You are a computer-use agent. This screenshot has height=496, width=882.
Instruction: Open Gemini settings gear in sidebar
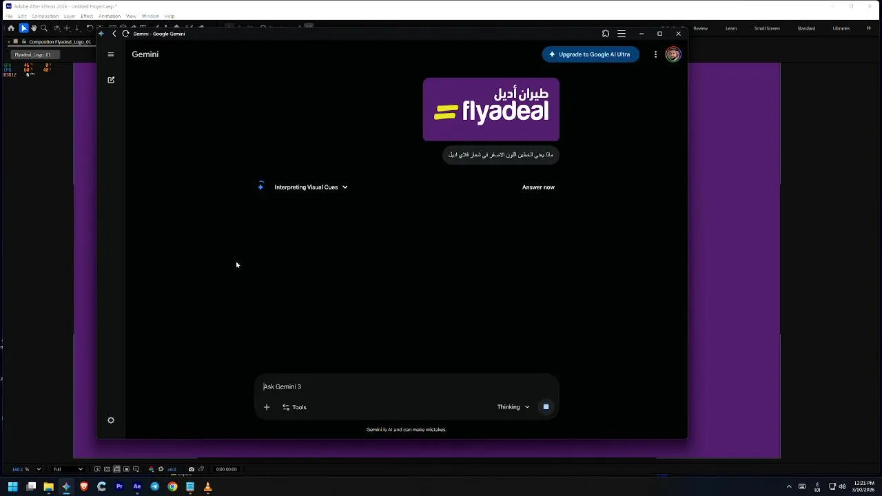[x=111, y=420]
